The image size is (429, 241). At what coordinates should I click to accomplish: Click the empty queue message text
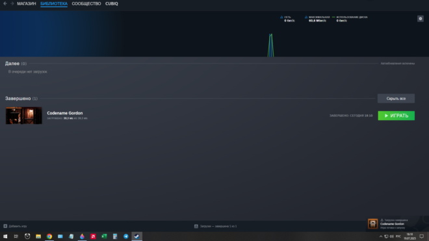[x=28, y=71]
